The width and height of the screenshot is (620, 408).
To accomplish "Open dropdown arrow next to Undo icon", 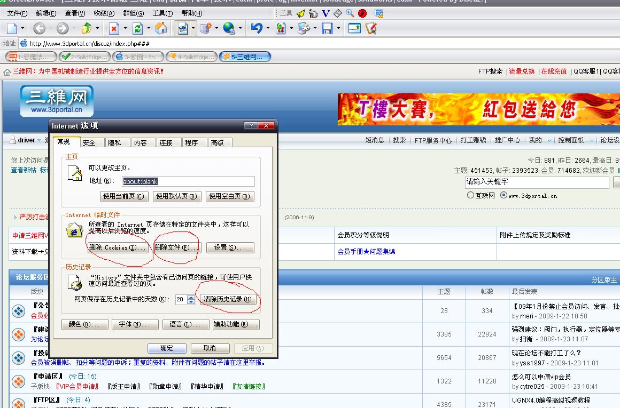I will (x=268, y=28).
